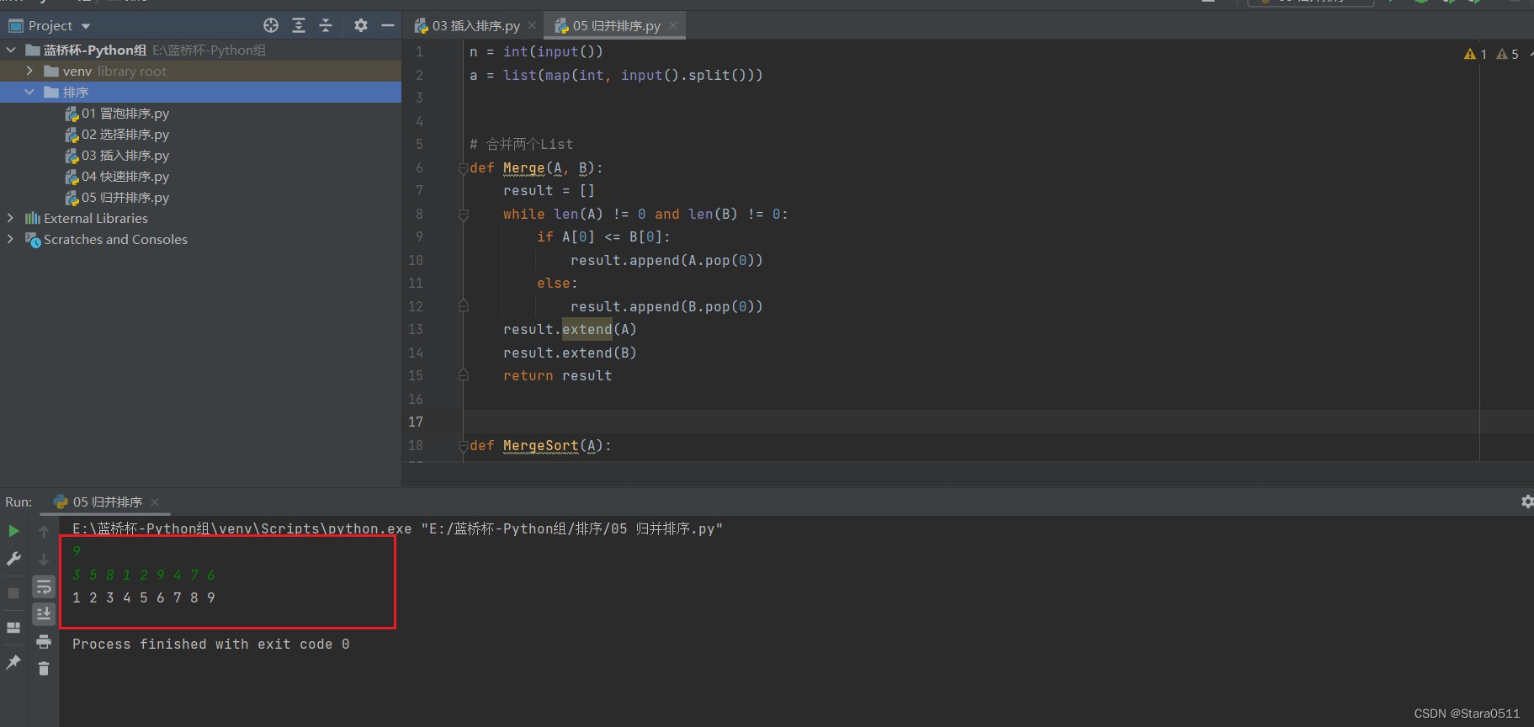Toggle Soft-Wrap in Run console

44,586
